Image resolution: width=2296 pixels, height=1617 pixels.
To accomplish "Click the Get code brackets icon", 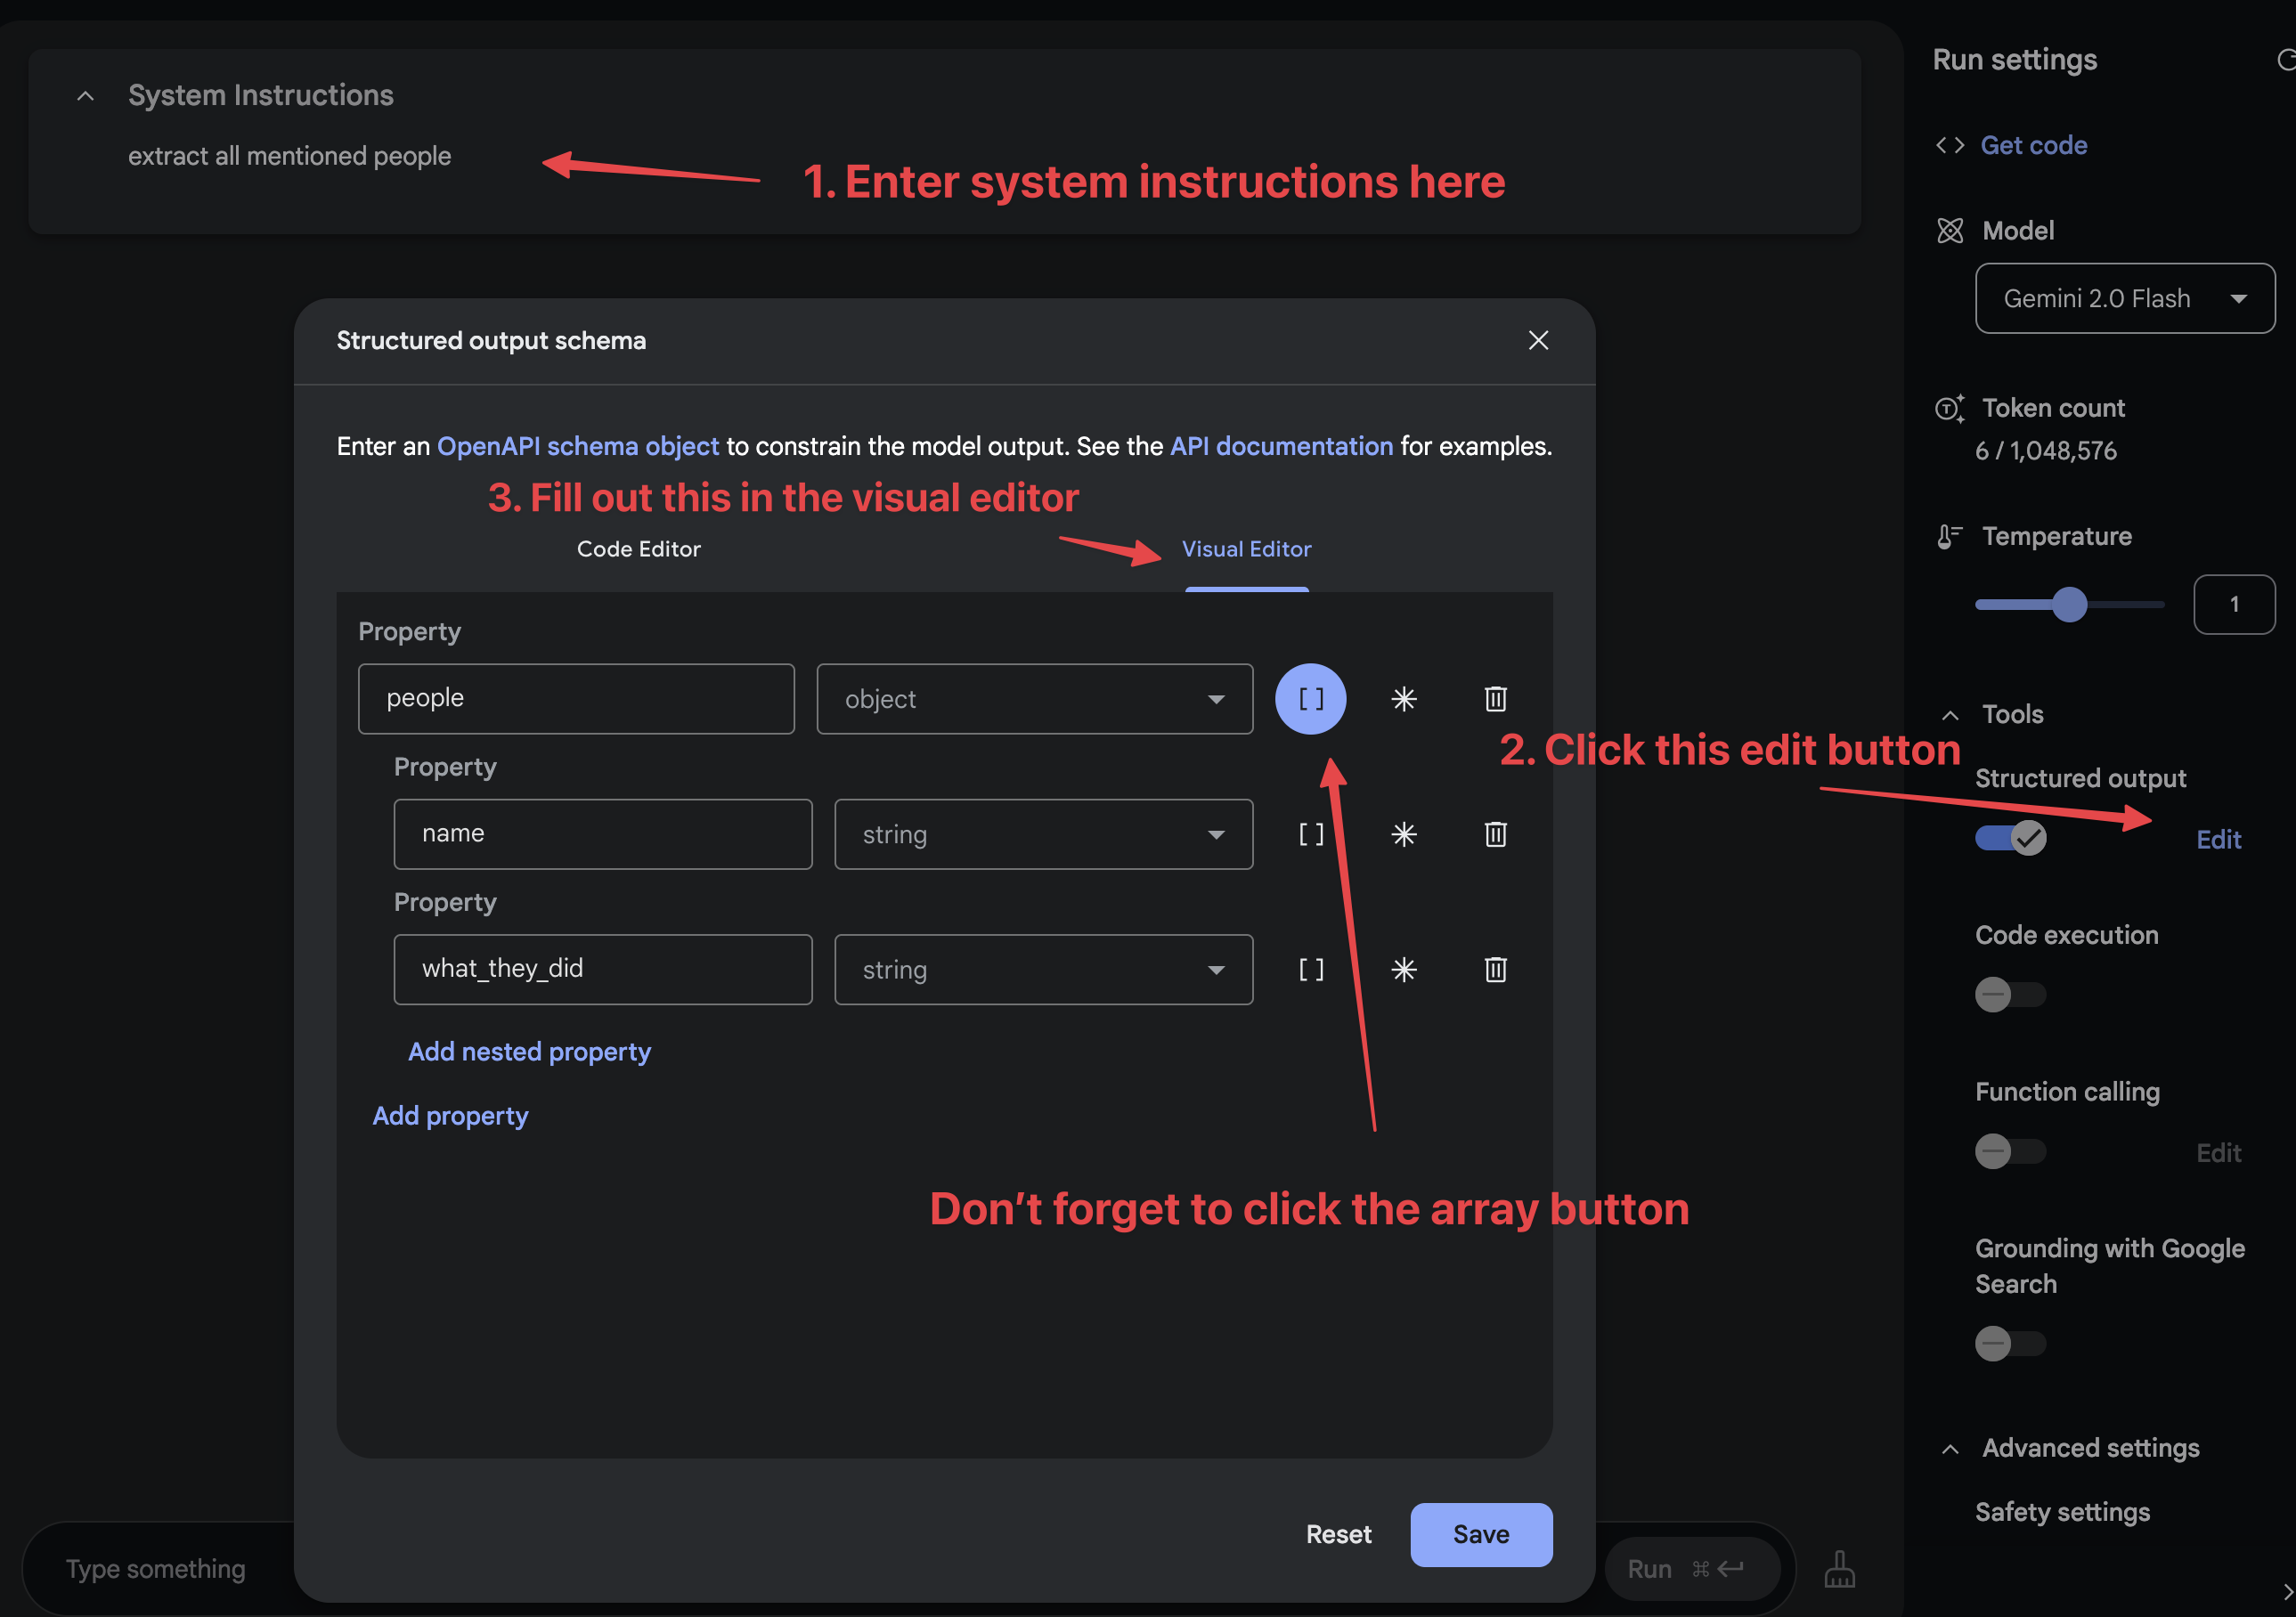I will [x=1949, y=145].
